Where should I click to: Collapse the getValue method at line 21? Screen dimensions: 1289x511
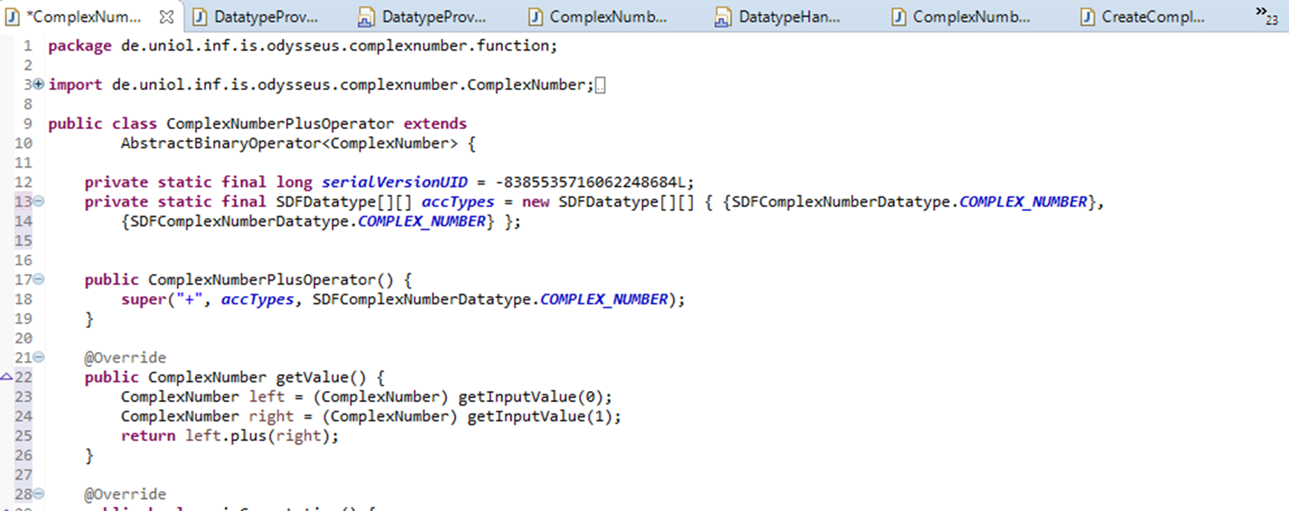click(x=39, y=357)
